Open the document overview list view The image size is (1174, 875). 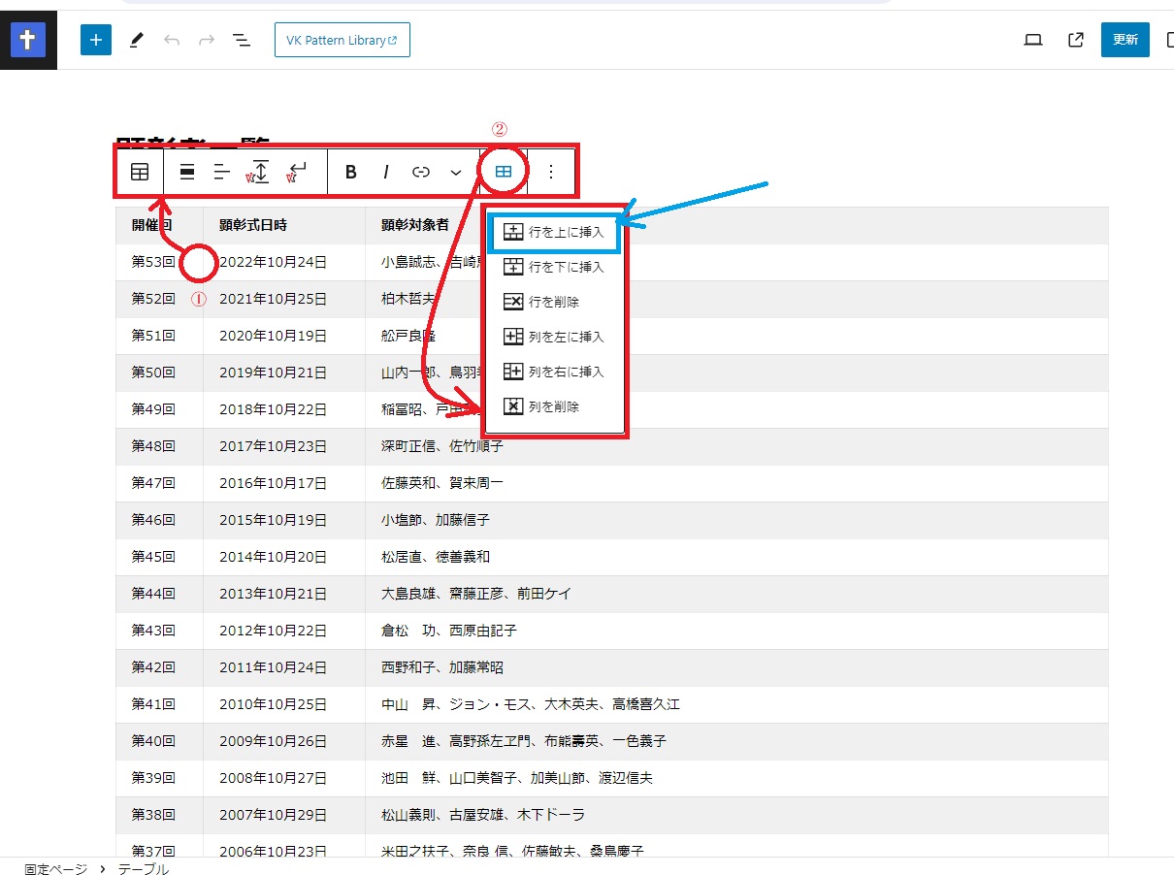click(242, 40)
